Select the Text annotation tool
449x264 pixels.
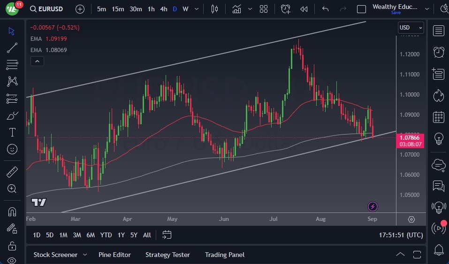point(12,132)
